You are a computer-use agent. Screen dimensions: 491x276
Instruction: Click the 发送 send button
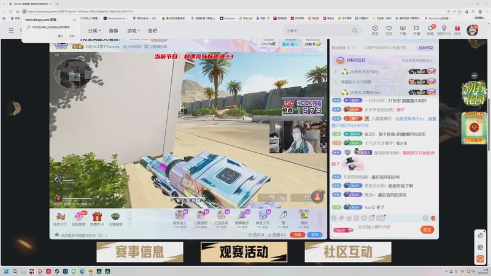pyautogui.click(x=427, y=229)
